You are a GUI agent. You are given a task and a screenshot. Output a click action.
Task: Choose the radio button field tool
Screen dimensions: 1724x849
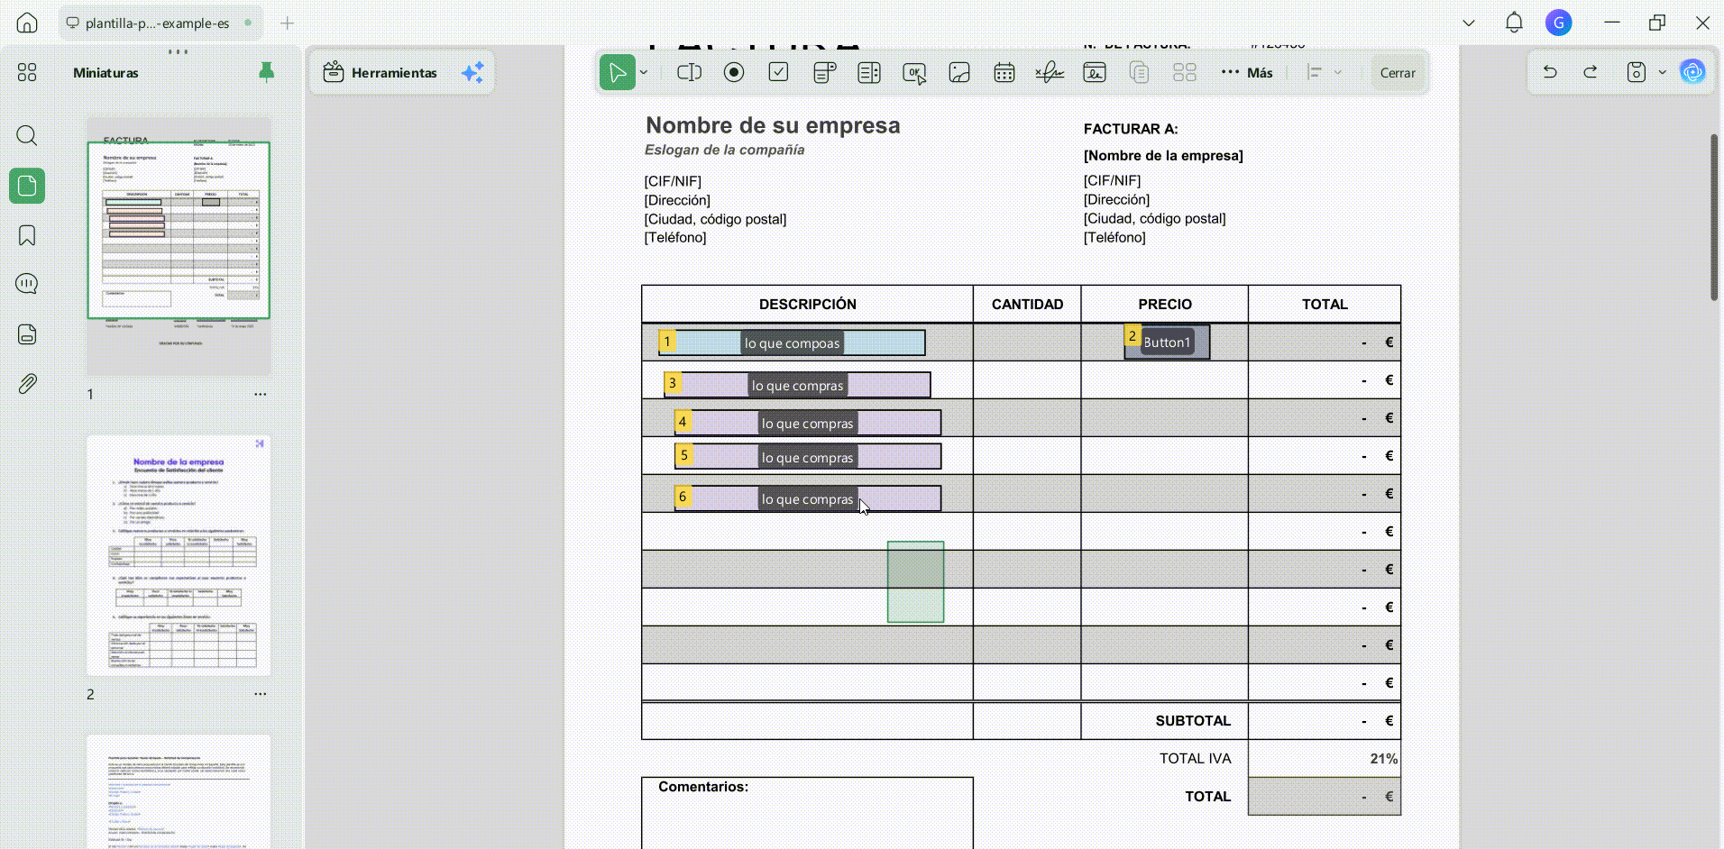734,72
